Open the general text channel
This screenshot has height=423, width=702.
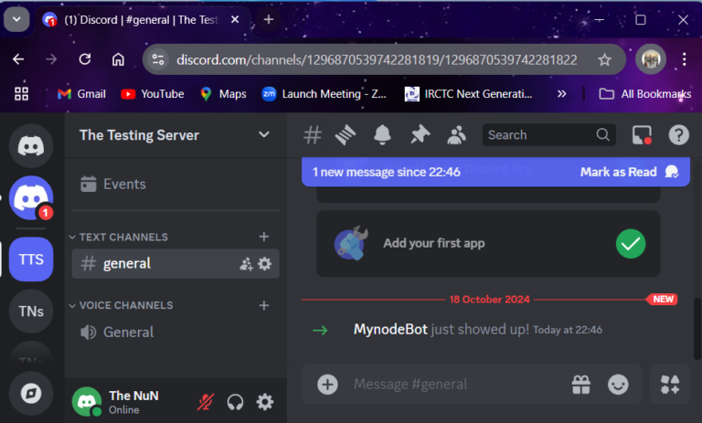pos(175,264)
